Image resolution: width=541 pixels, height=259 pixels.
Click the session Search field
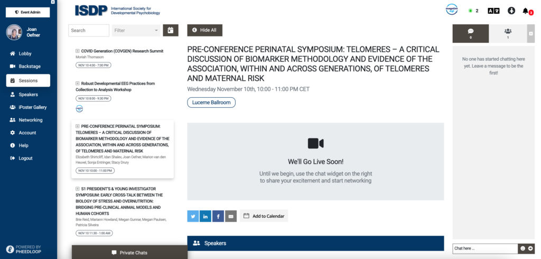point(89,30)
